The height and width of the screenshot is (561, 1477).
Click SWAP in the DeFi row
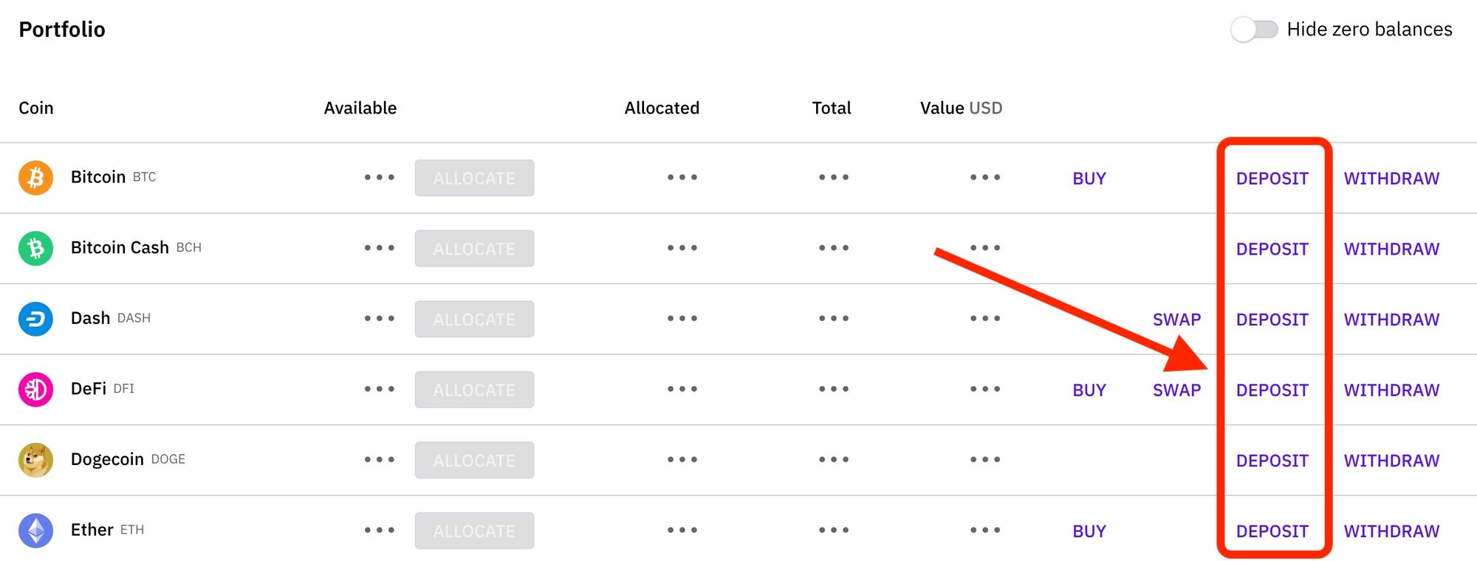[1176, 390]
